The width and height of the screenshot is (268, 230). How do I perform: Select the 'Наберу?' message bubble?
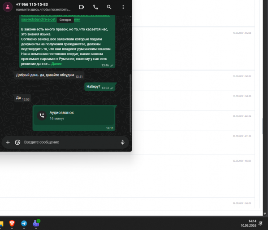[100, 87]
